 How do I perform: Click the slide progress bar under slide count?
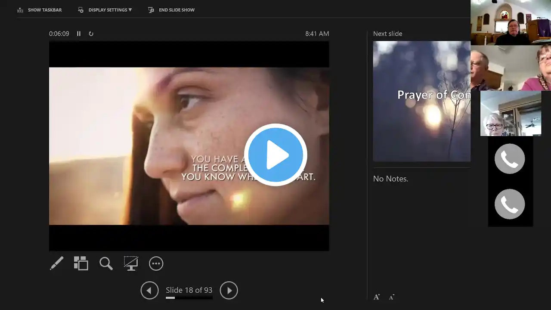pyautogui.click(x=189, y=298)
